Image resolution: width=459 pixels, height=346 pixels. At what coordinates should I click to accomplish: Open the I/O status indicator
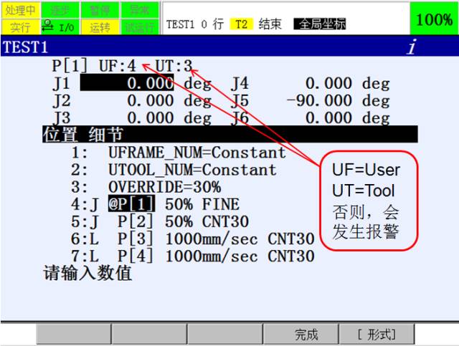point(60,27)
